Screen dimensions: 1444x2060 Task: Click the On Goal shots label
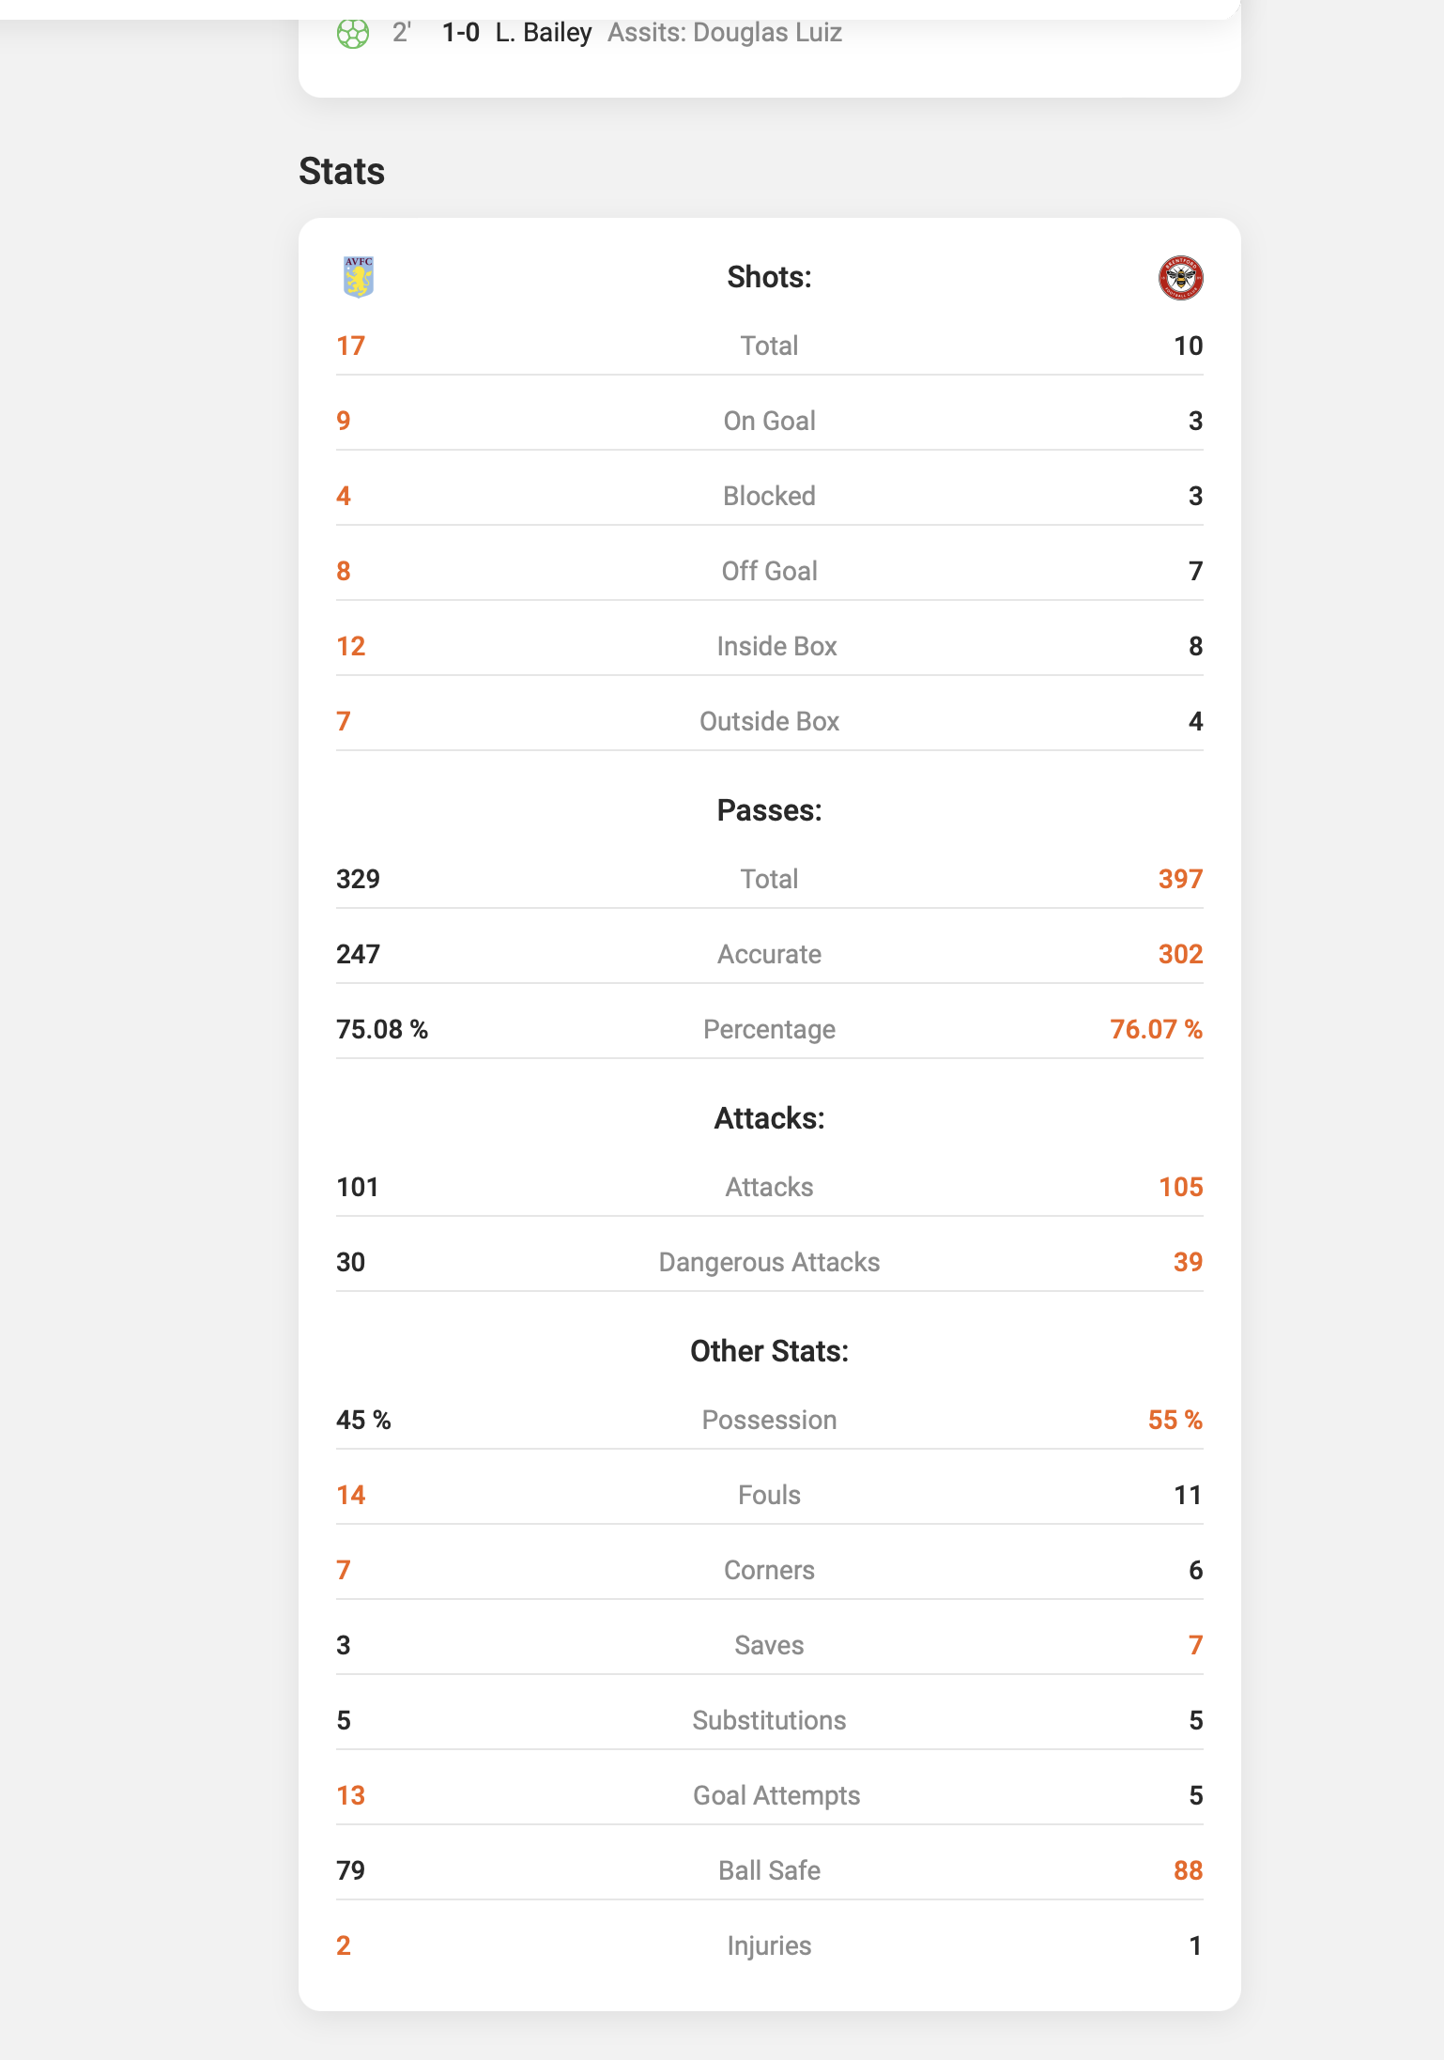point(769,421)
